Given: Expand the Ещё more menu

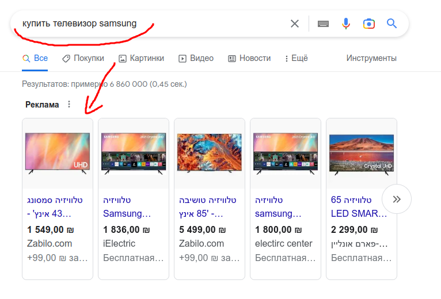Looking at the screenshot, I should [295, 58].
